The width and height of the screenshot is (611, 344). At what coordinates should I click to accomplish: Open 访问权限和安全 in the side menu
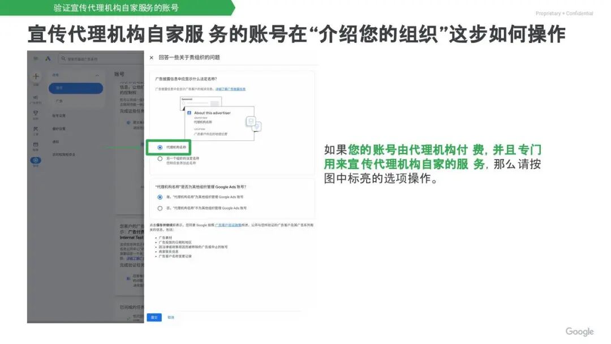(64, 154)
